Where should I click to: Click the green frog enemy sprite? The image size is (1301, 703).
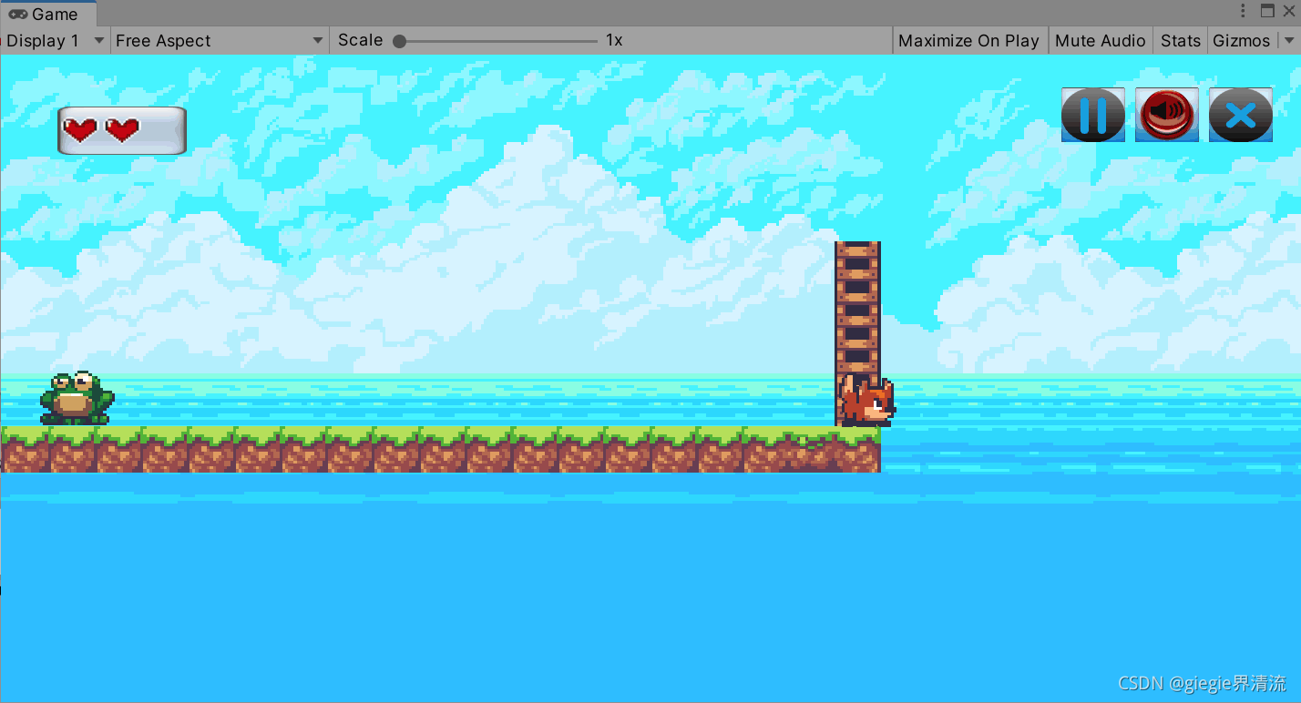[x=77, y=398]
